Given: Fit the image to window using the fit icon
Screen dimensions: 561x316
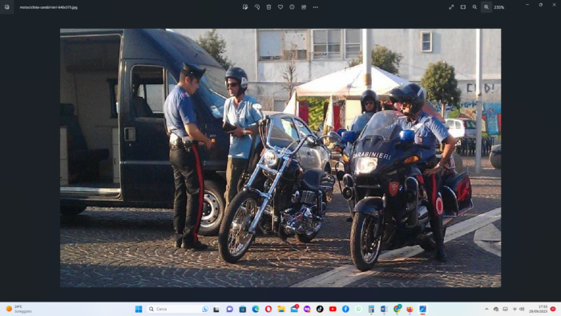Looking at the screenshot, I should pyautogui.click(x=463, y=7).
